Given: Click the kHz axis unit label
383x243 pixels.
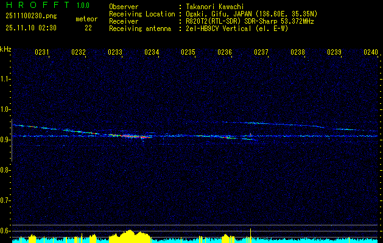Looking at the screenshot, I should pos(5,49).
